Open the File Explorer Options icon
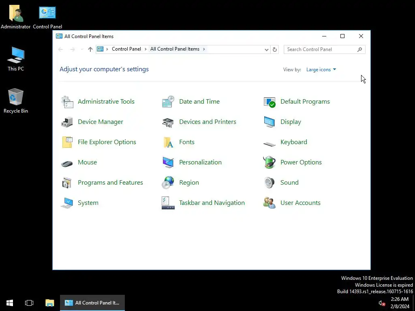 67,142
